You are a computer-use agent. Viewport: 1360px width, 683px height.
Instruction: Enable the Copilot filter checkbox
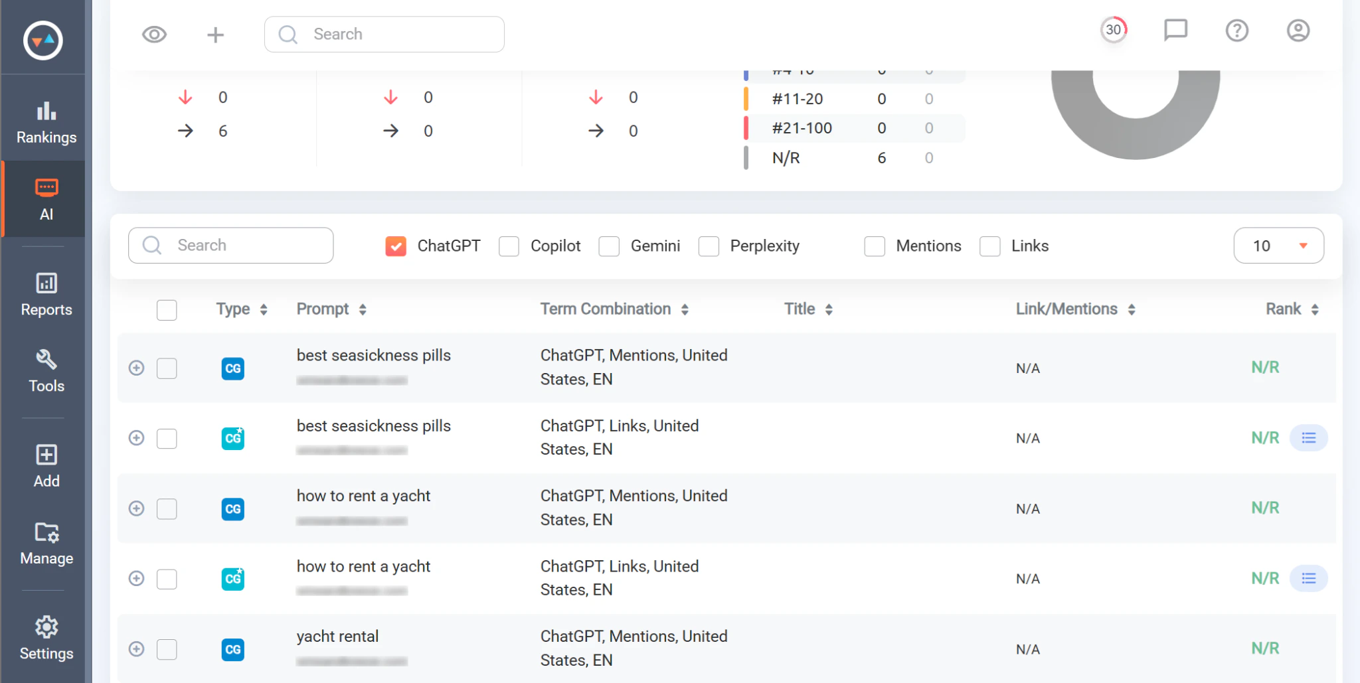tap(509, 246)
